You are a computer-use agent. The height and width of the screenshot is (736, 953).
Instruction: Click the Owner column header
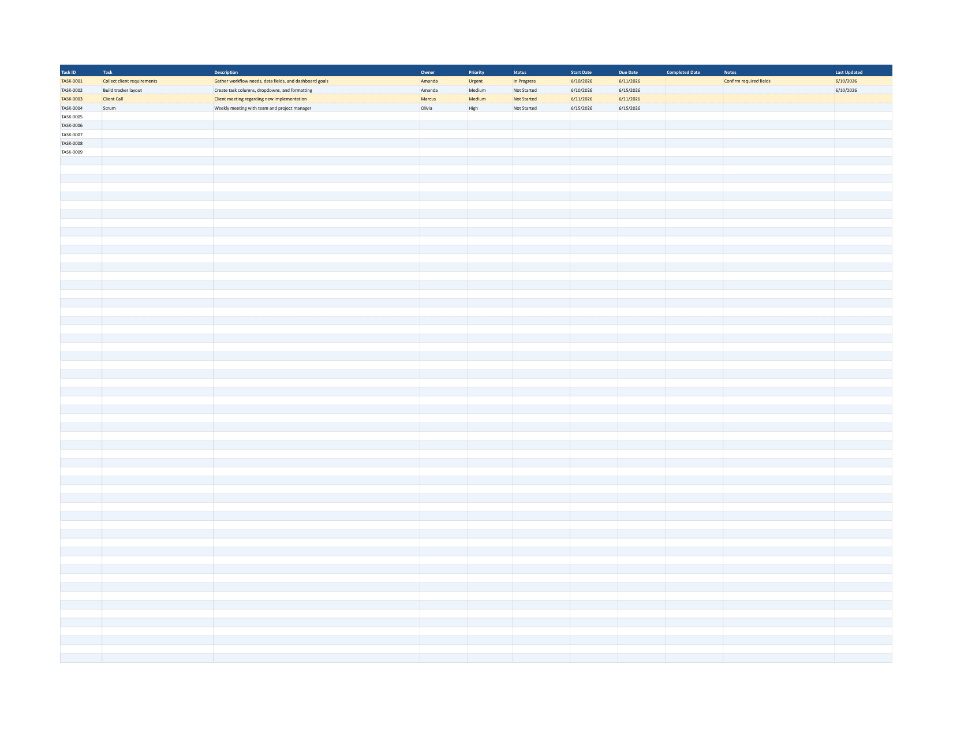coord(443,72)
